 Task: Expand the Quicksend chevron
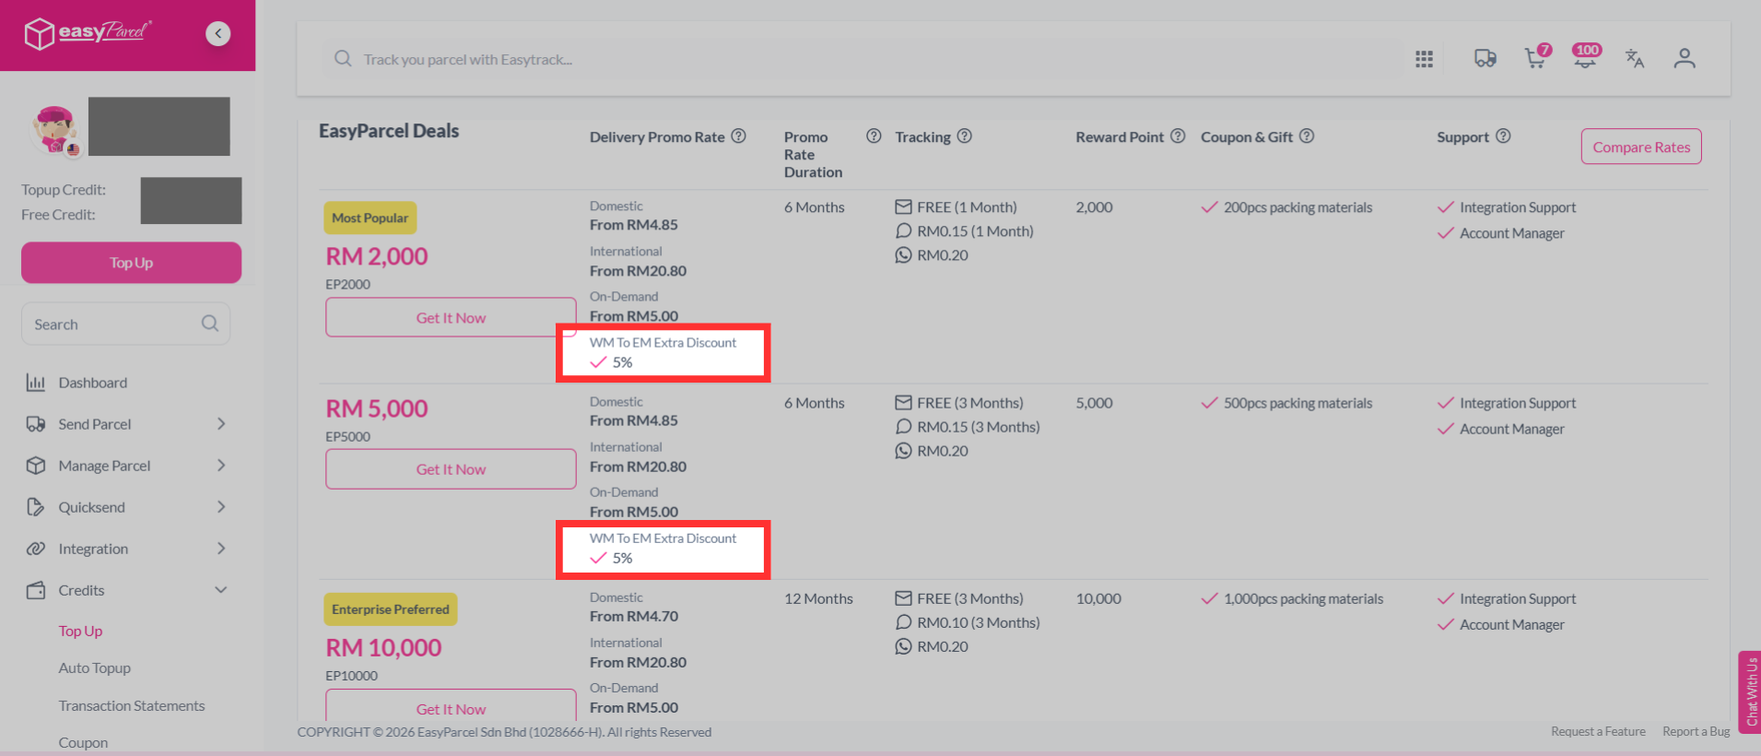tap(221, 507)
